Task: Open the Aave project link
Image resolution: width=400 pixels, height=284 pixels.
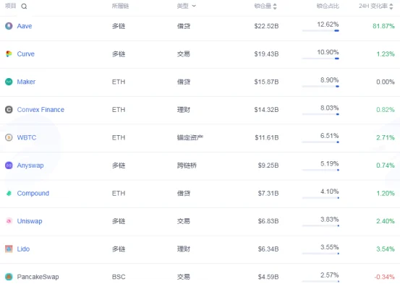Action: (x=25, y=26)
